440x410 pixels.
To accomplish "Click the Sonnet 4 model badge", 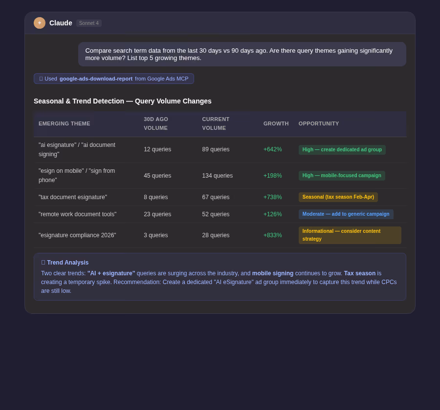I will point(88,23).
